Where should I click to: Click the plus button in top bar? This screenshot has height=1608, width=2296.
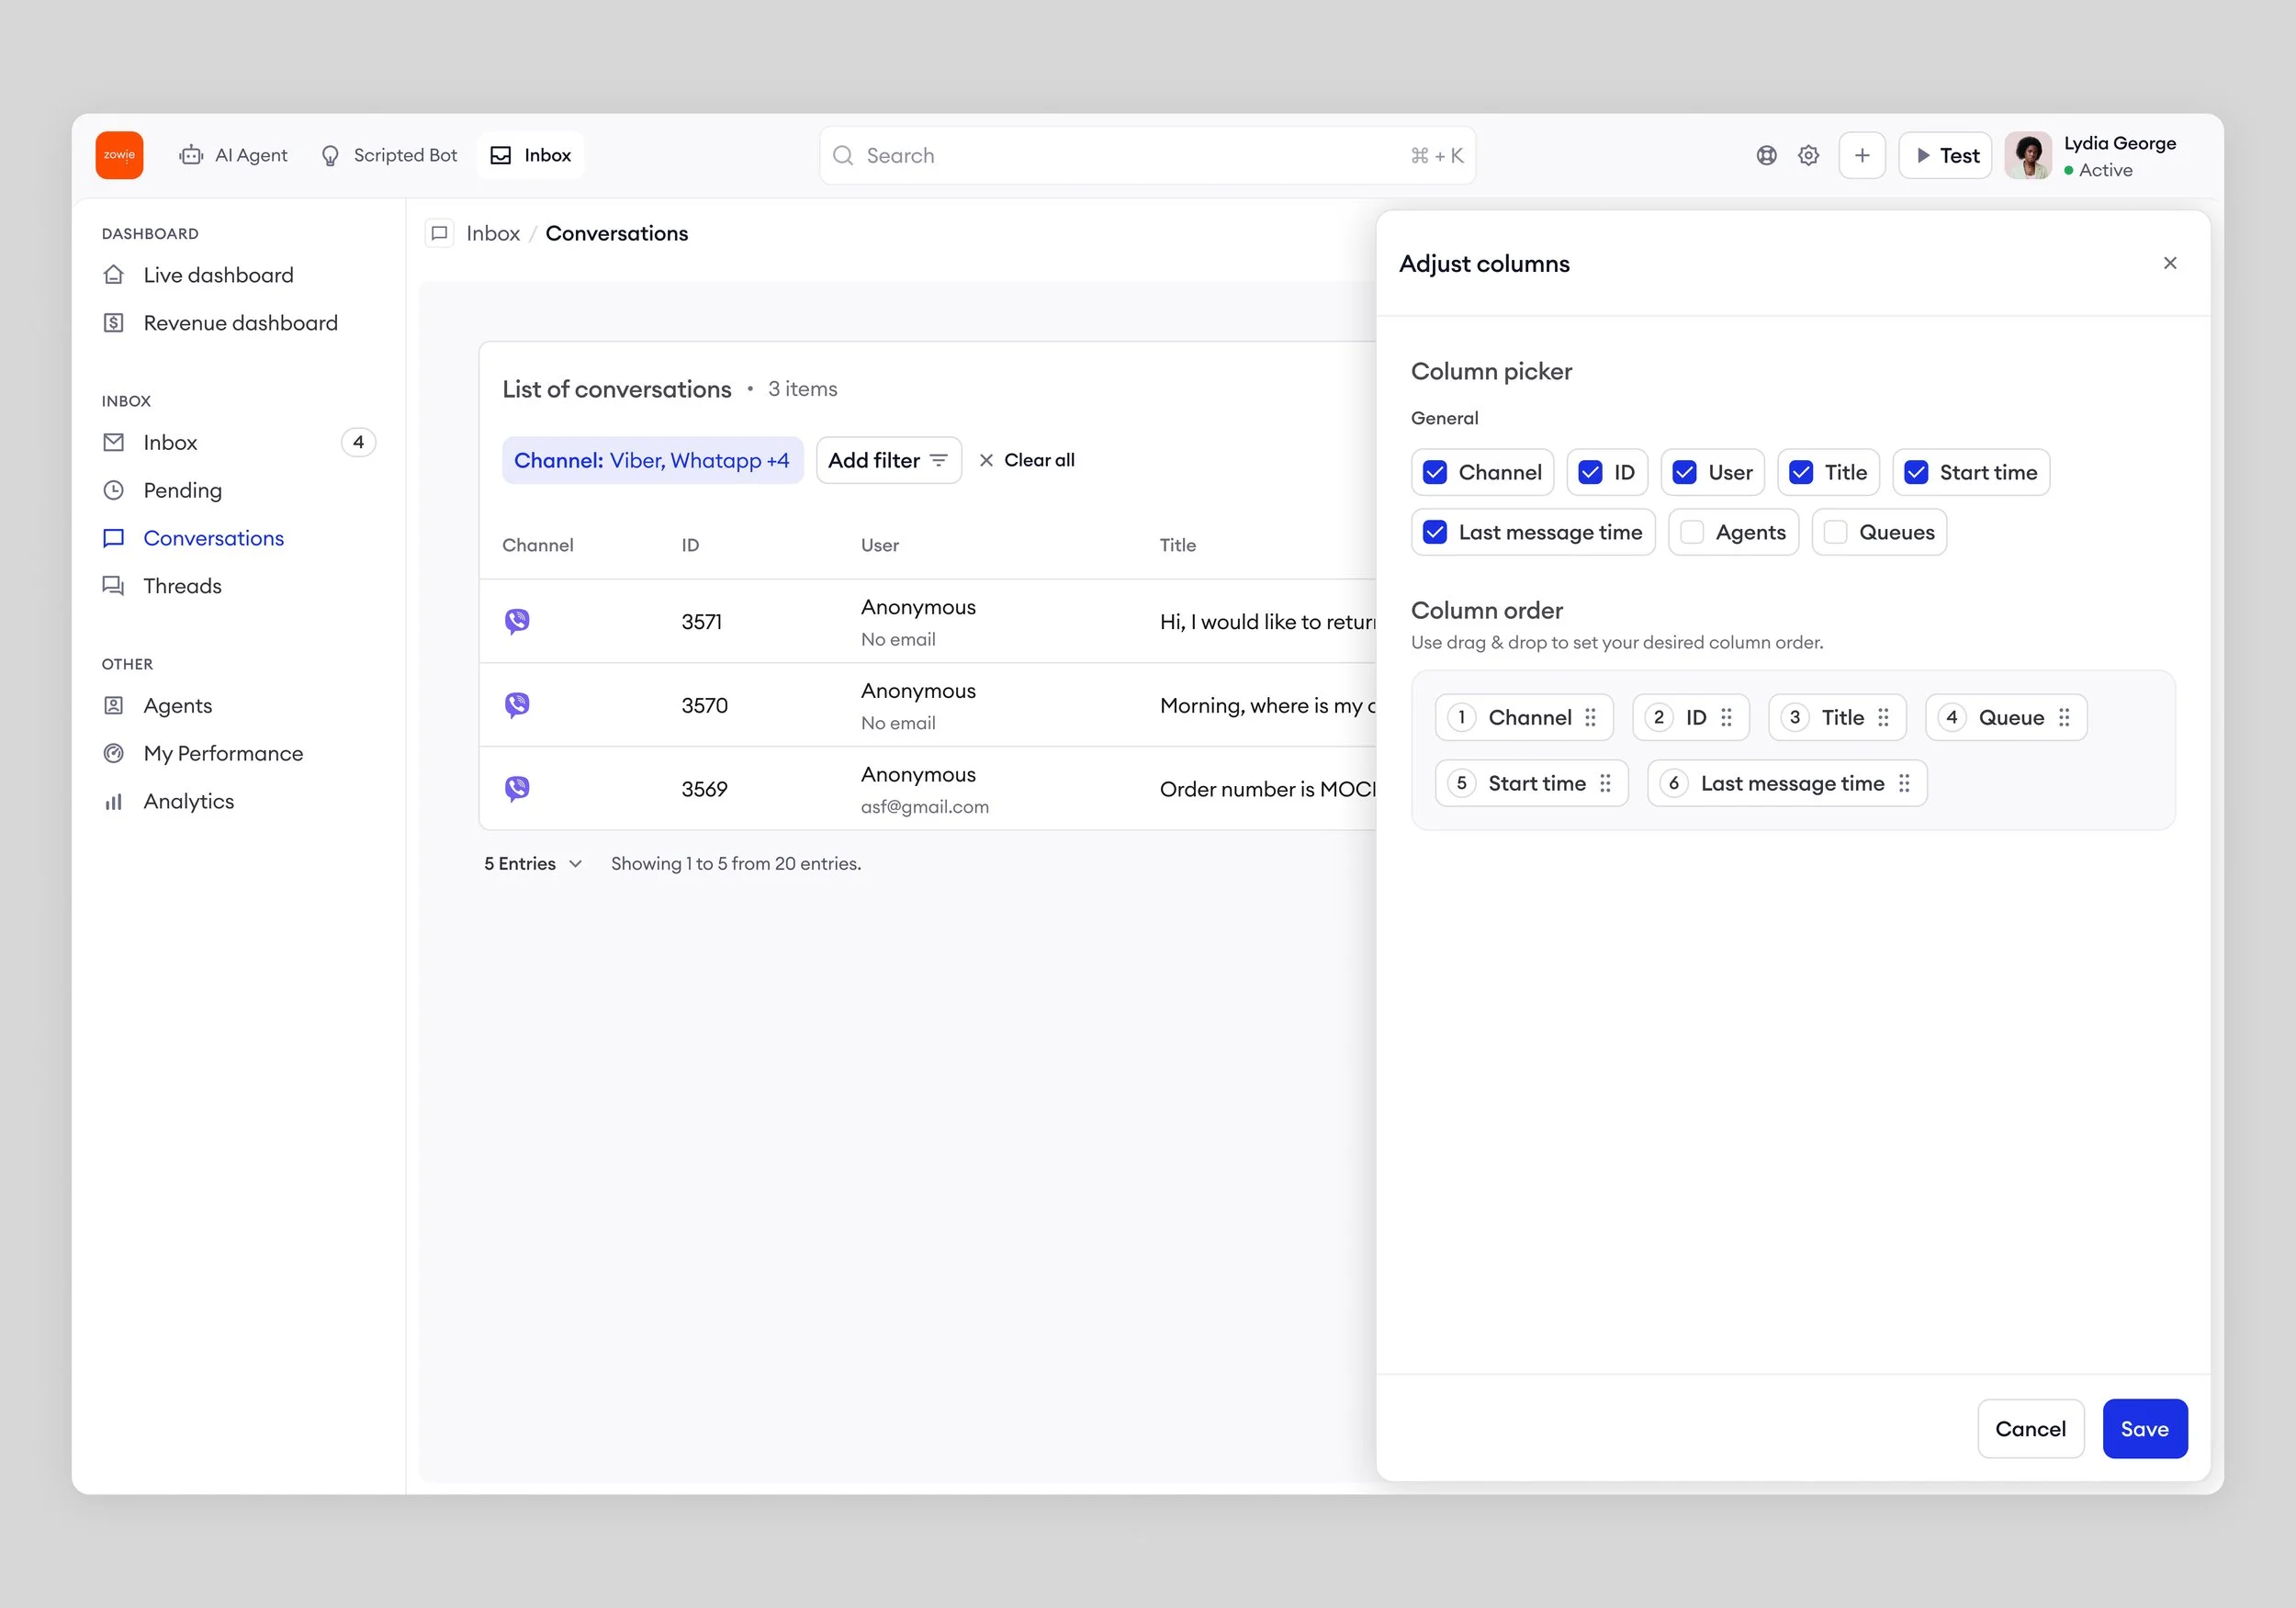click(1861, 155)
